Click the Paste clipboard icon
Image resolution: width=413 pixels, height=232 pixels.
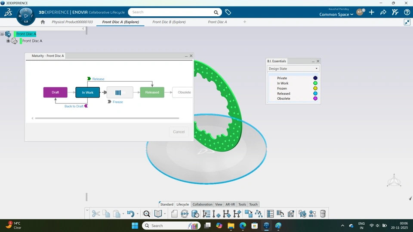pyautogui.click(x=117, y=214)
